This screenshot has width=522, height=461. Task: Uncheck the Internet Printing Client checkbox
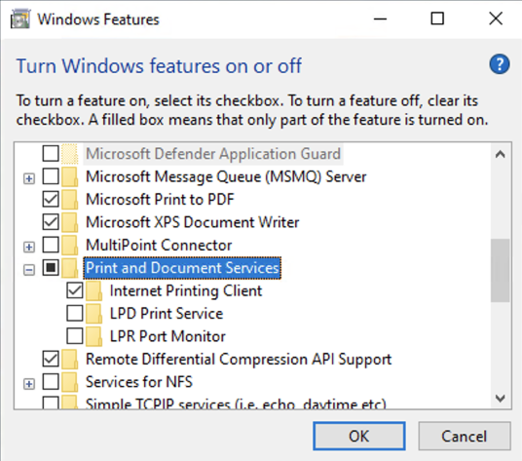coord(75,290)
